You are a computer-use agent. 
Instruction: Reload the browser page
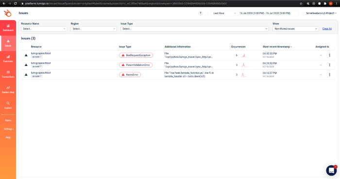(x=15, y=3)
